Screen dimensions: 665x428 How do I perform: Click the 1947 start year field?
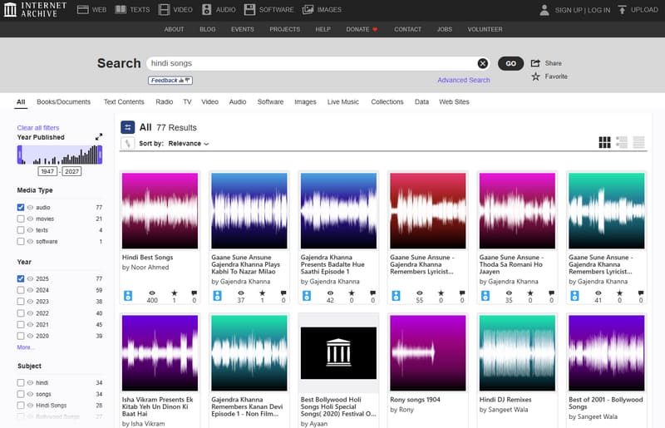coord(47,171)
